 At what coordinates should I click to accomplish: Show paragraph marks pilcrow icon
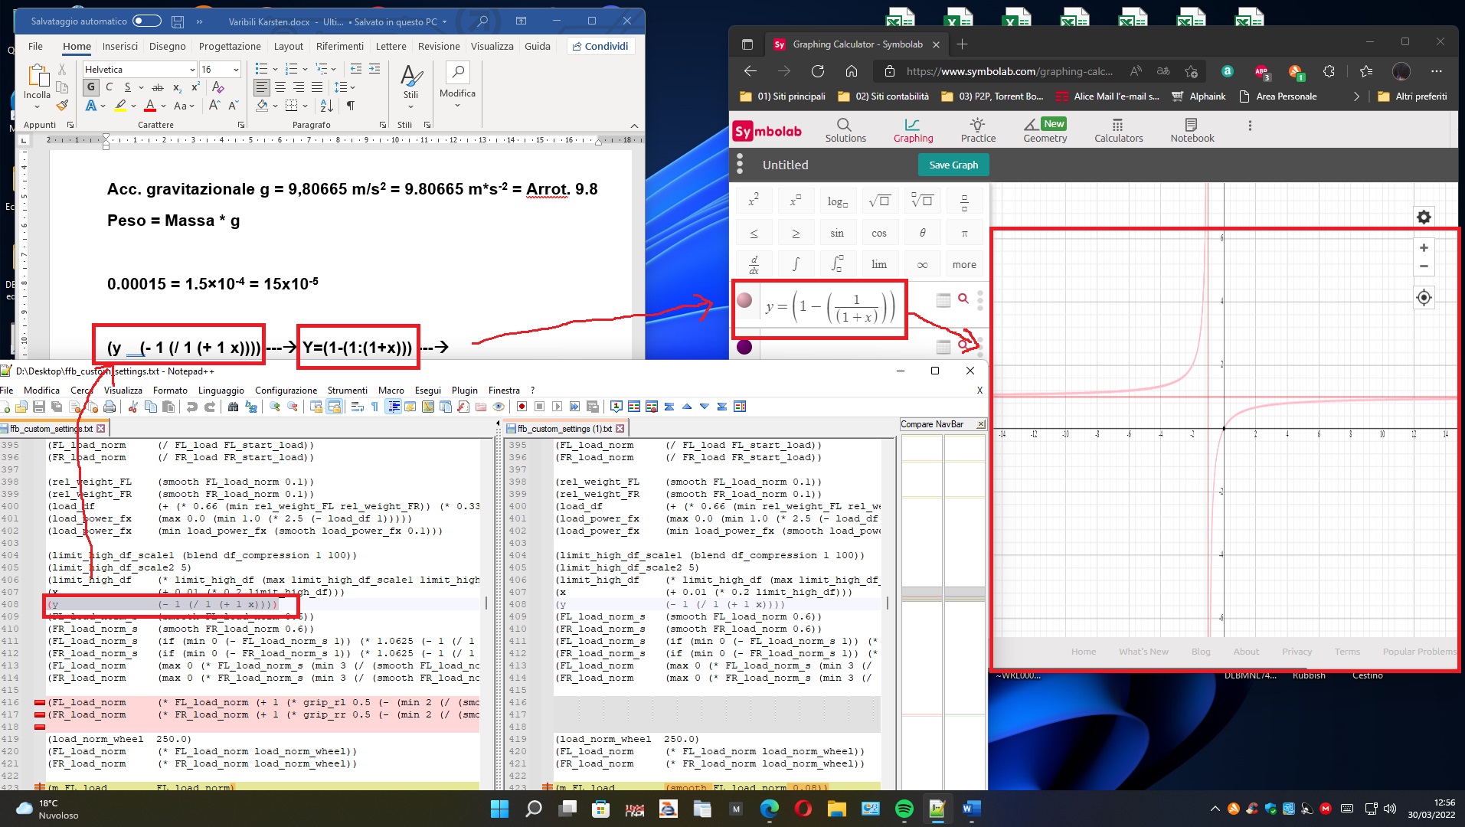click(x=351, y=106)
